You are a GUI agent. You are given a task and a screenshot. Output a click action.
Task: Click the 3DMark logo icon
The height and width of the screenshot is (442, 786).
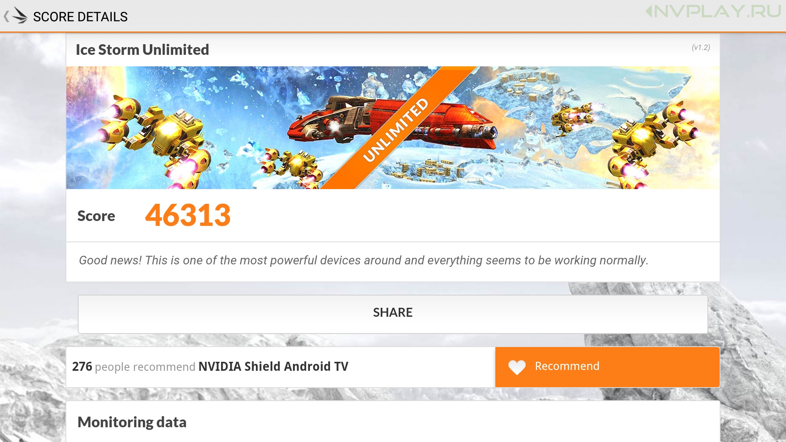click(x=20, y=16)
